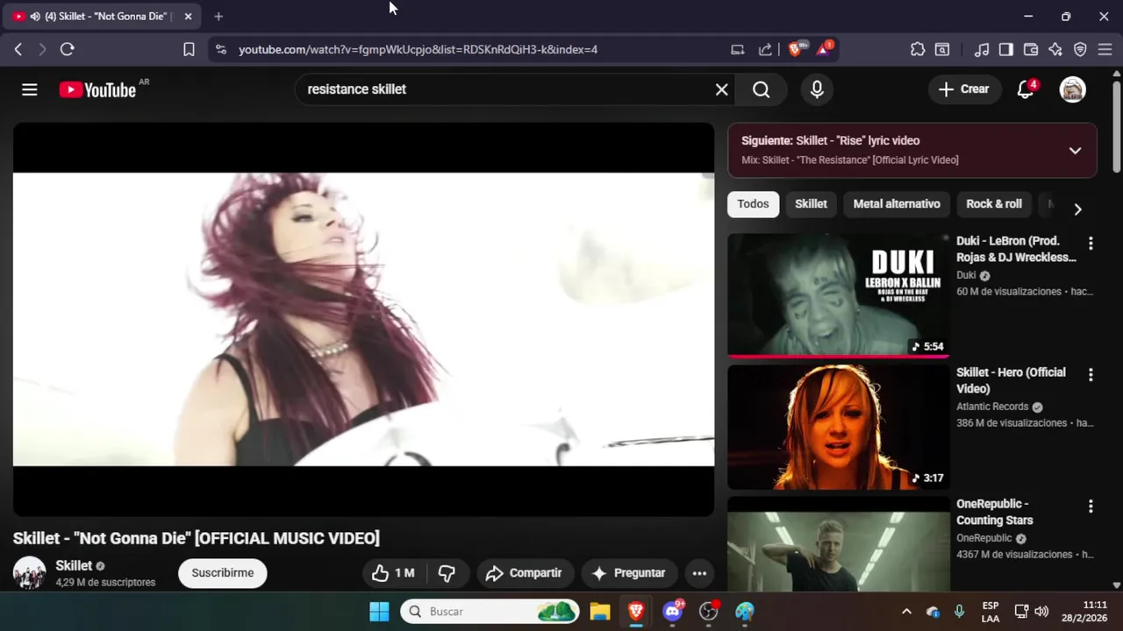Open Atlantic Records channel link
This screenshot has width=1123, height=631.
(x=992, y=407)
